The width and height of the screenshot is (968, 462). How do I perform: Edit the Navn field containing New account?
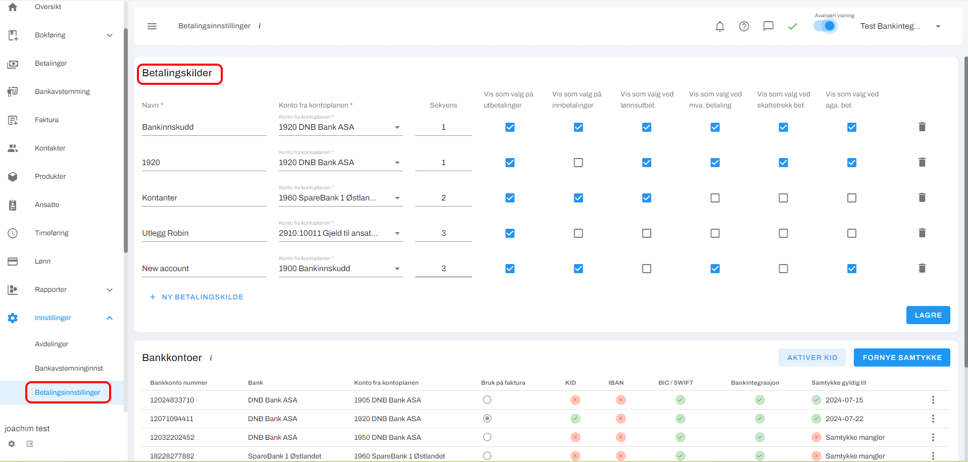coord(204,269)
